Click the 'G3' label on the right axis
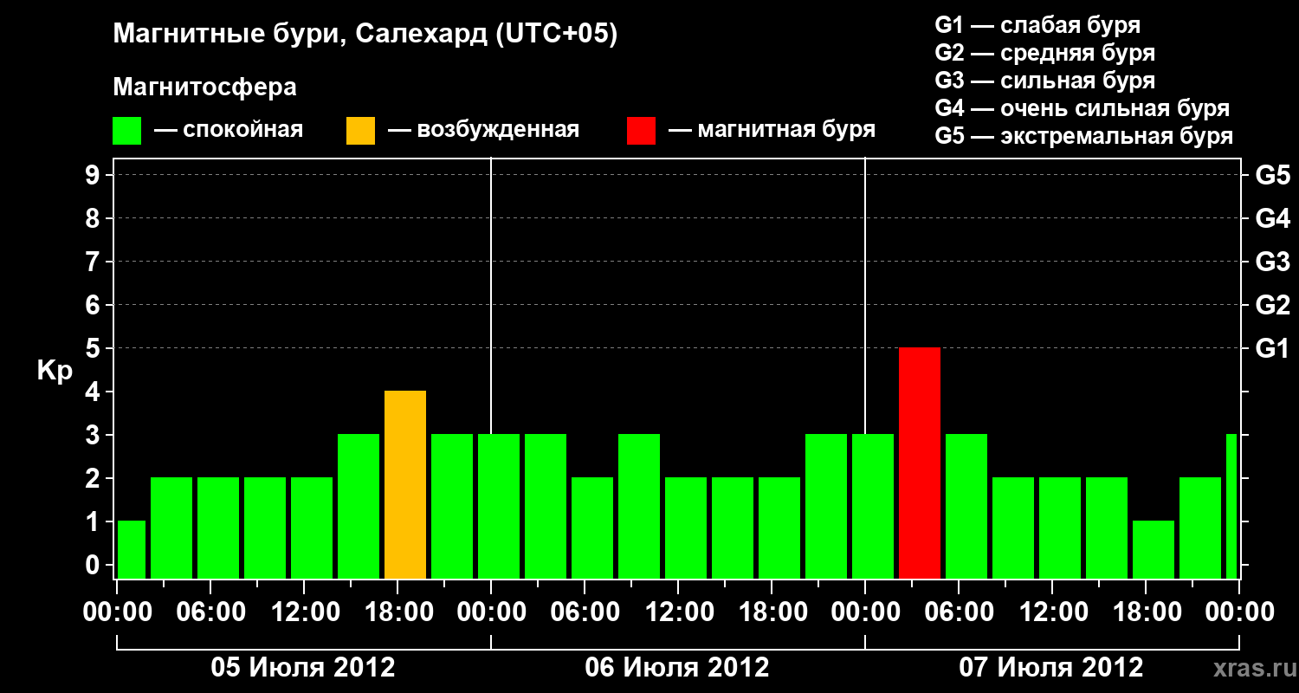Screen dimensions: 1299x693 pyautogui.click(x=1272, y=262)
